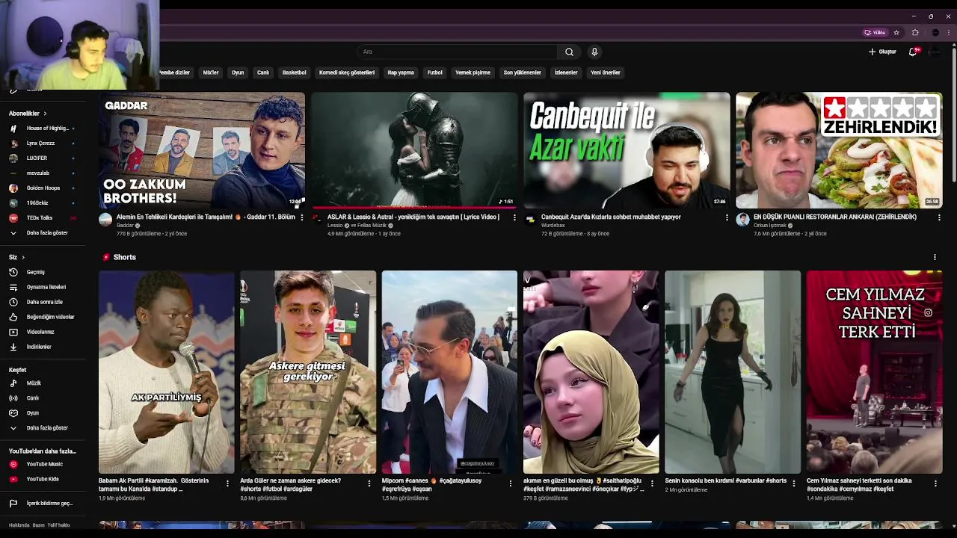Open Lynx Çerezz subscription channel
This screenshot has width=957, height=538.
tap(43, 143)
